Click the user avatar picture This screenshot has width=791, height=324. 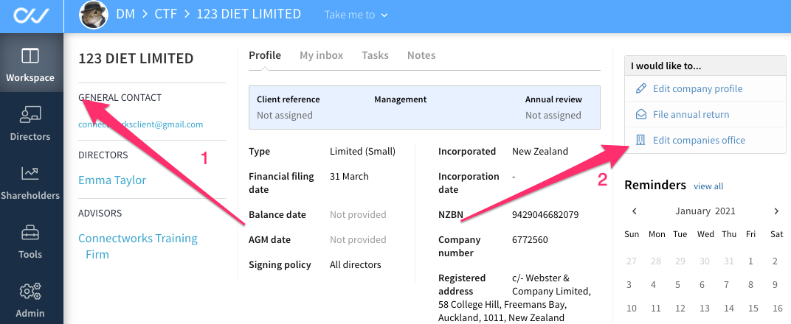tap(93, 15)
